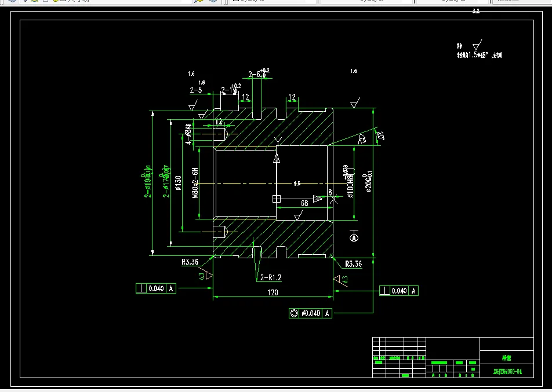Viewport: 552px width, 392px height.
Task: Click the 2-R1.2 radius callout
Action: point(271,277)
